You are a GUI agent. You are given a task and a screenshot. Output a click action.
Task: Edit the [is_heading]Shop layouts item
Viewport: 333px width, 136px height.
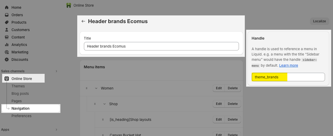coord(219,120)
